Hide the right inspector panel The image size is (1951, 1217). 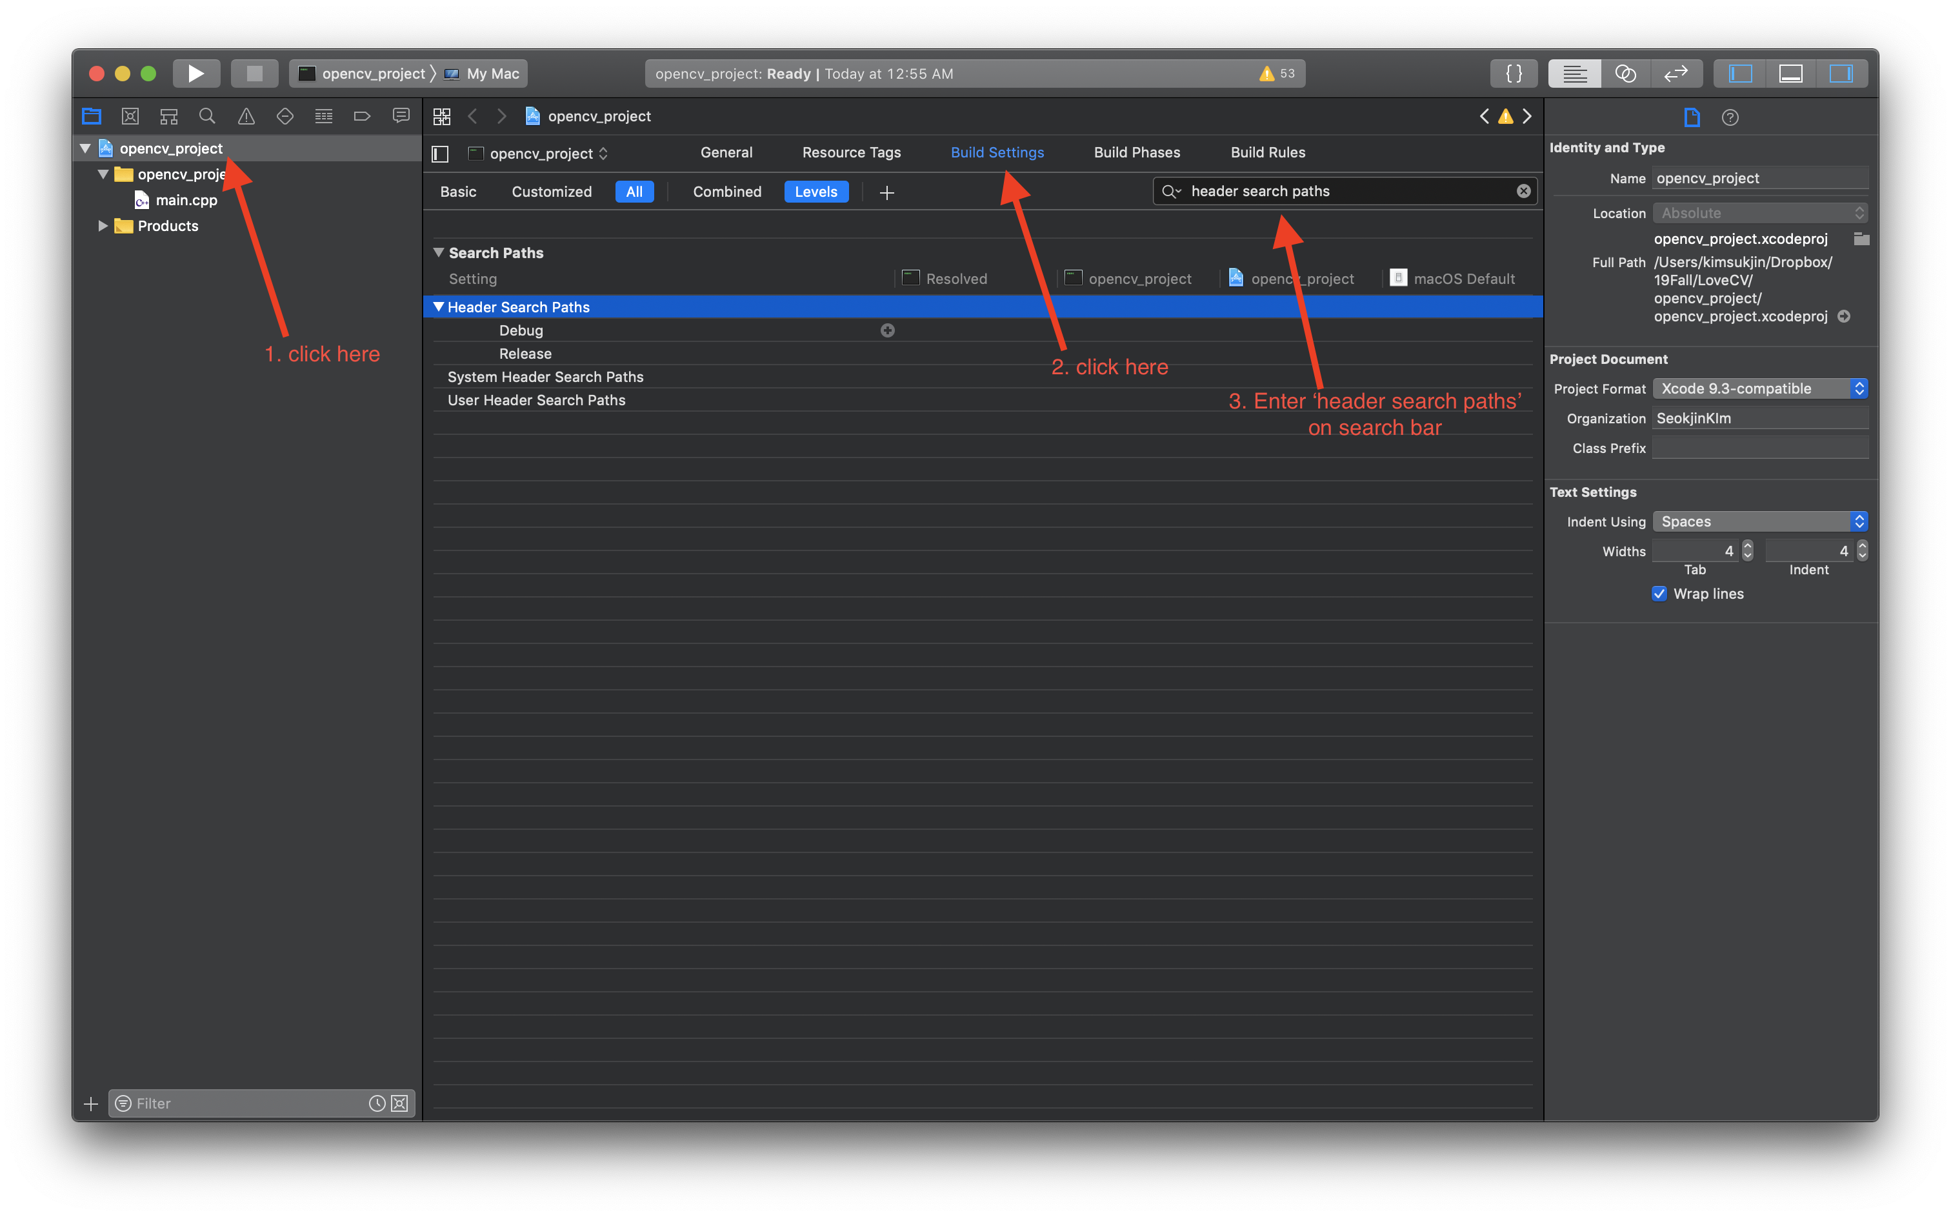[1841, 74]
